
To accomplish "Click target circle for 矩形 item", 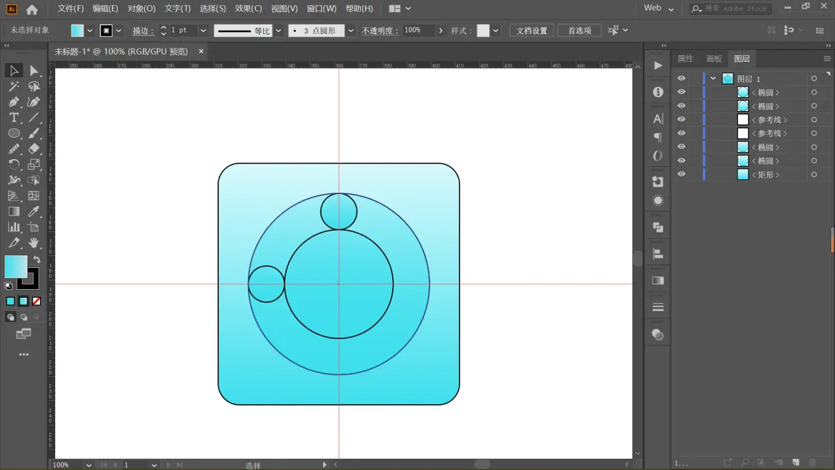I will [814, 174].
